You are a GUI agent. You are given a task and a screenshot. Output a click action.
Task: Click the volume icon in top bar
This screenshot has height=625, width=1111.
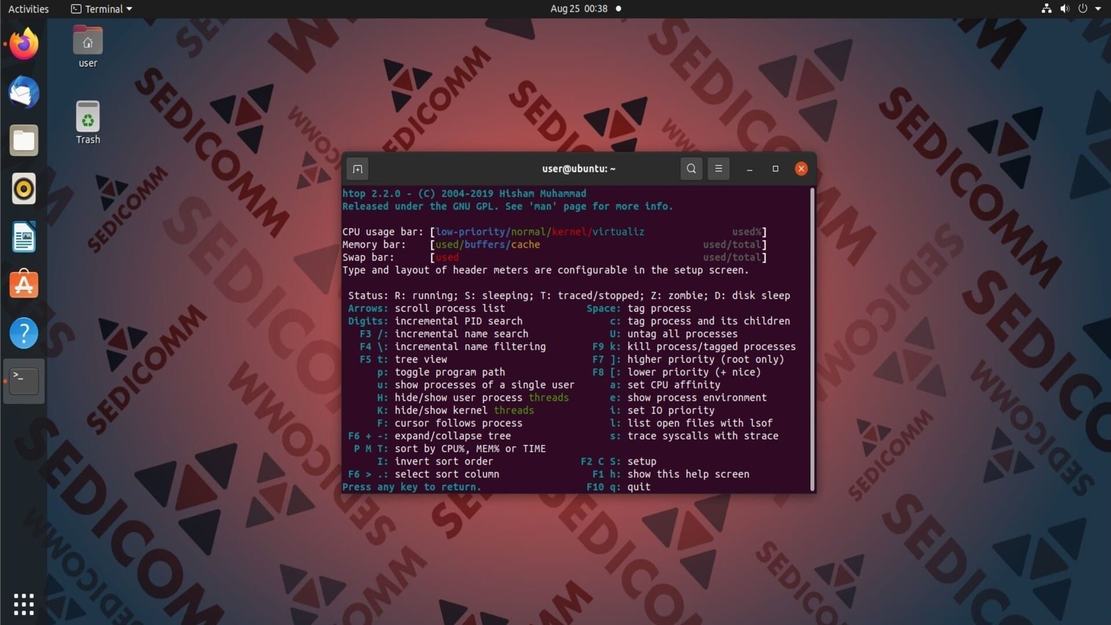click(1064, 9)
